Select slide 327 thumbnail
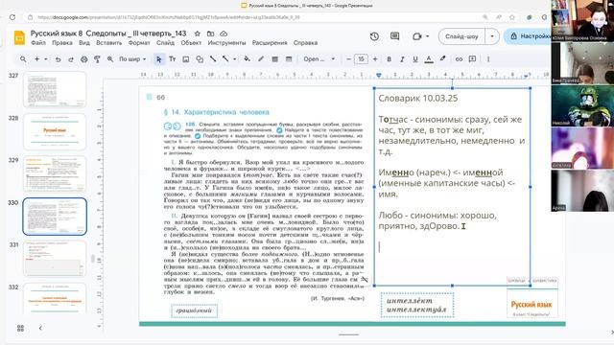 [x=55, y=89]
